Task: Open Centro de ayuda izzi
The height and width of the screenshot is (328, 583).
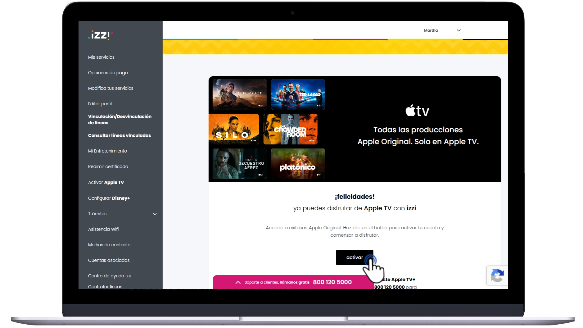Action: tap(109, 276)
